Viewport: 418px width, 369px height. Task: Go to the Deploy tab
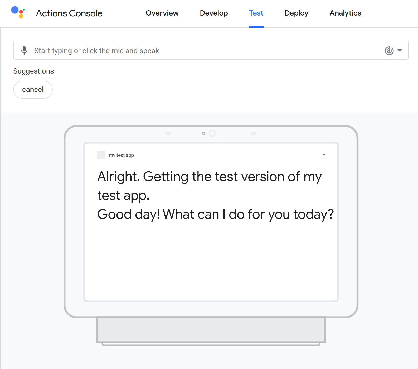[x=296, y=13]
